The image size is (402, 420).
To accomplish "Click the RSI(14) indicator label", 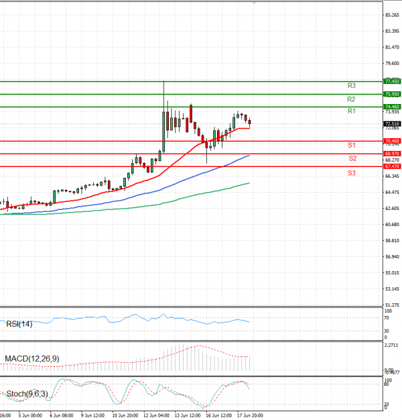I will (19, 324).
